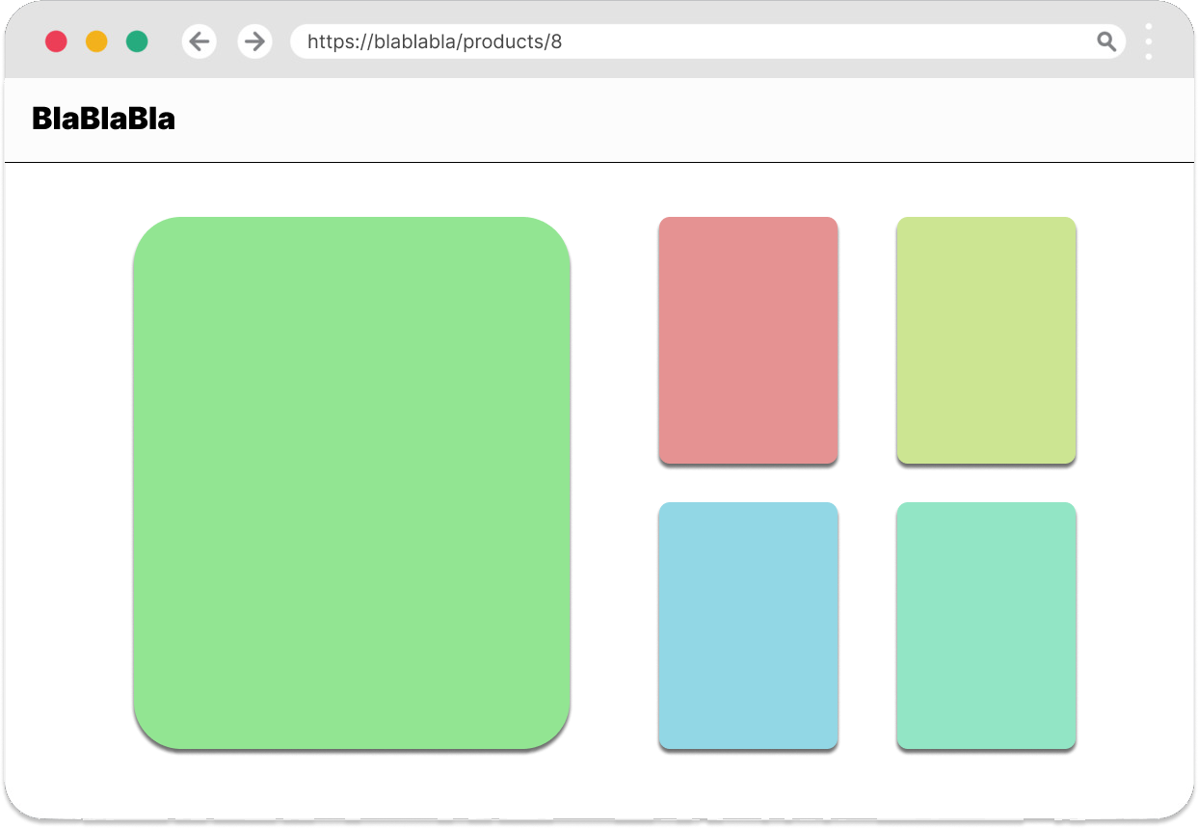Viewport: 1198px width, 828px height.
Task: Open the three-dot browser menu
Action: (x=1148, y=41)
